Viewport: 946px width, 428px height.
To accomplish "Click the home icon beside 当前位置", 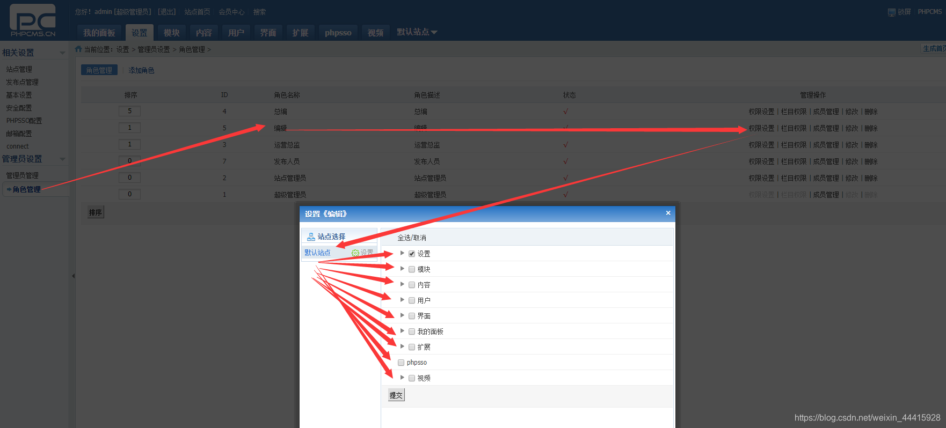I will 78,49.
